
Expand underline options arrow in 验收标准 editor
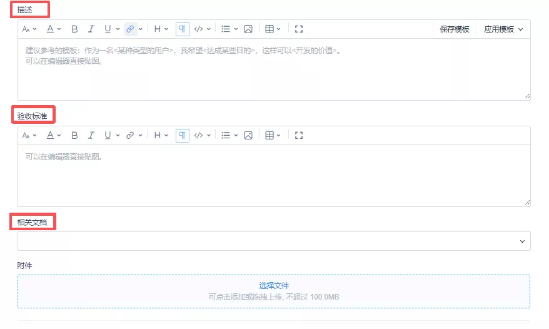pyautogui.click(x=118, y=135)
